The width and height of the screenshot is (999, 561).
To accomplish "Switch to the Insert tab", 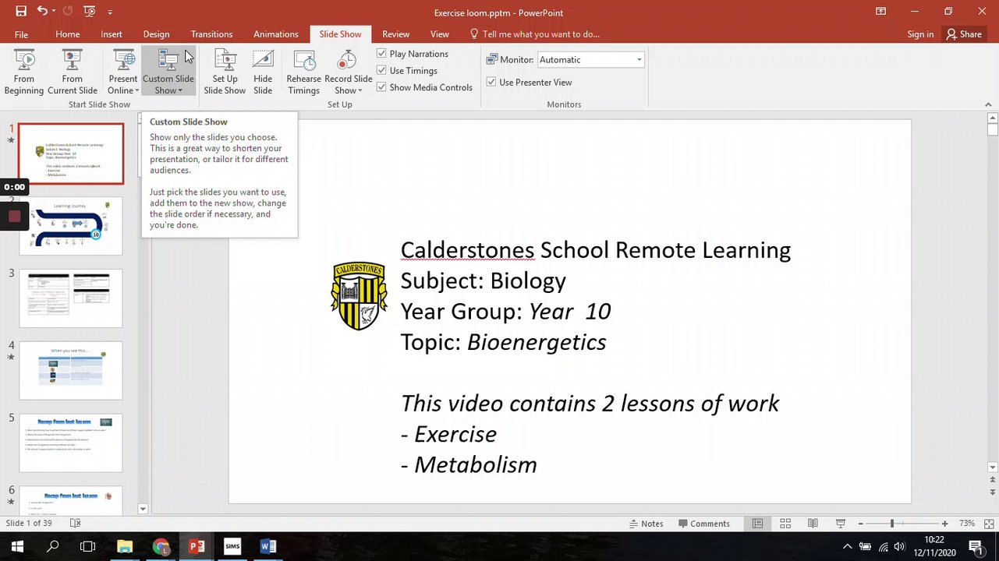I will point(112,34).
